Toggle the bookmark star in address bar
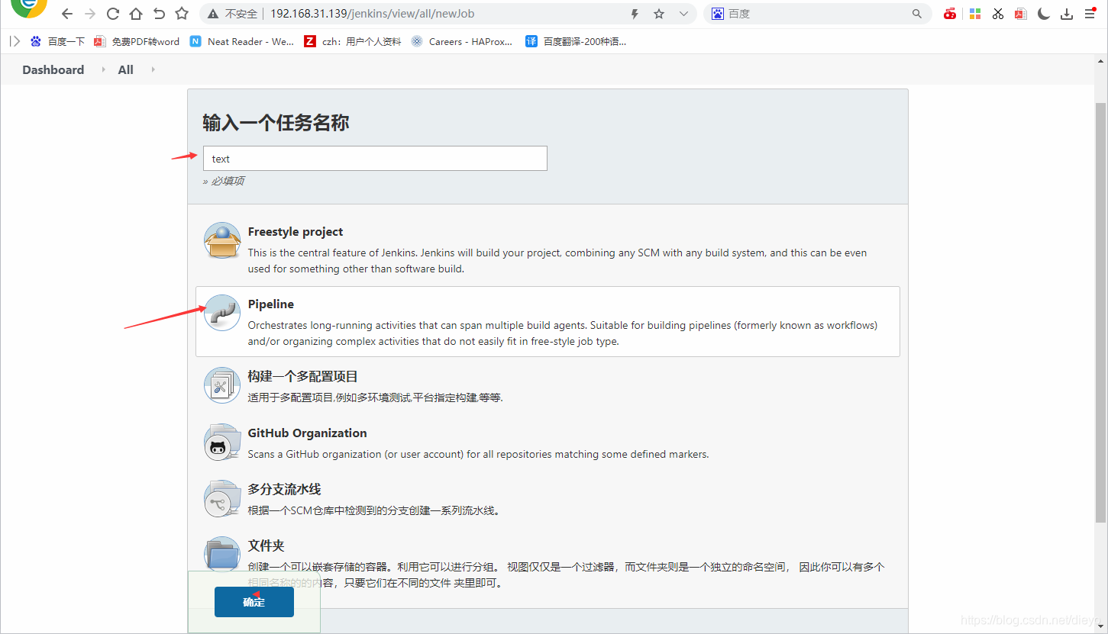 658,13
